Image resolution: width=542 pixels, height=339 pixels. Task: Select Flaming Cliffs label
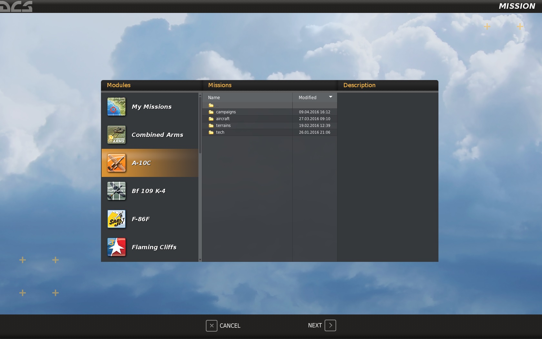click(154, 247)
